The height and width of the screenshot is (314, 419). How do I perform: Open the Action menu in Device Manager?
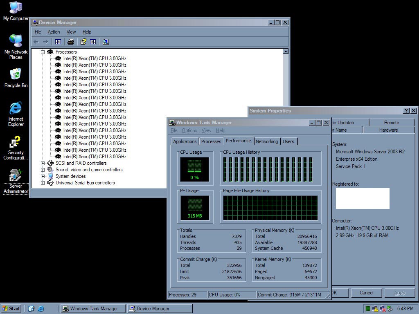pos(54,32)
